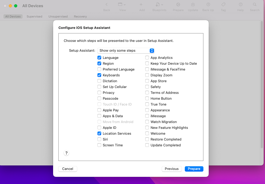This screenshot has height=184, width=265.
Task: Switch to the Recovery tab
Action: tap(80, 16)
